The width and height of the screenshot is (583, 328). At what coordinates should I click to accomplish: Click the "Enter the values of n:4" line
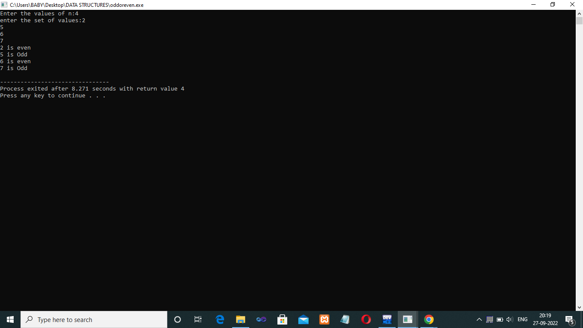[39, 14]
